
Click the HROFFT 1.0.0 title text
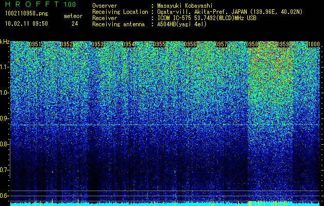pos(41,4)
